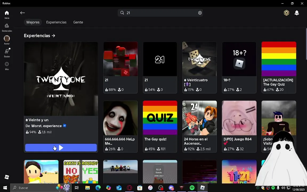Click the "1,8 mil" player count text

(47, 132)
